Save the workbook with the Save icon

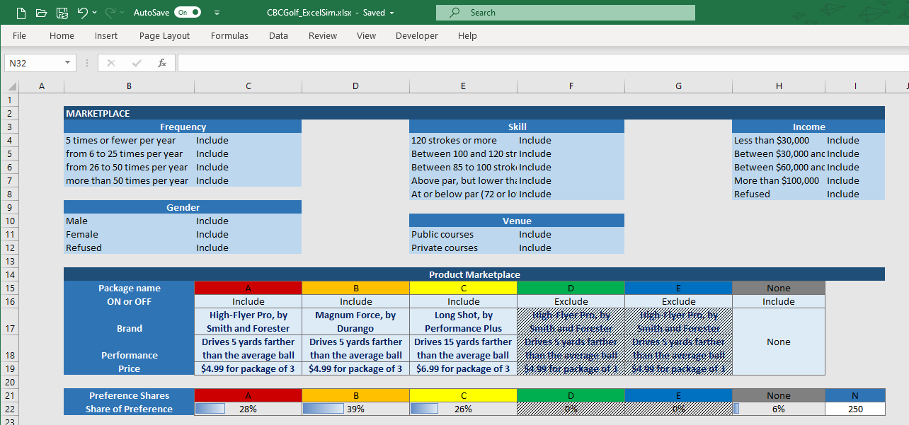(61, 12)
